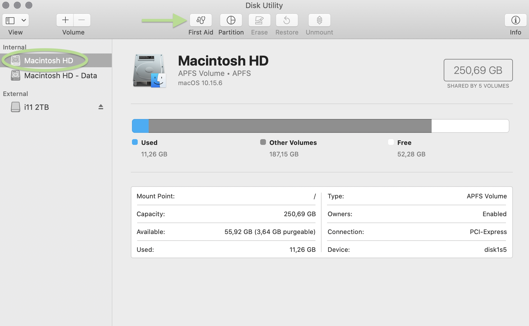The height and width of the screenshot is (326, 529).
Task: Click the Macintosh HD title heading
Action: 223,61
